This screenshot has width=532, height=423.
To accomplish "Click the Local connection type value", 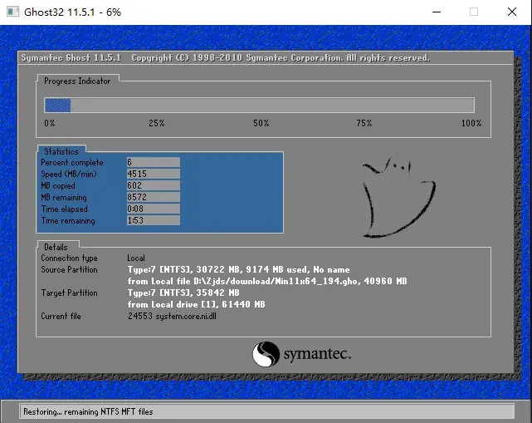I will click(136, 258).
